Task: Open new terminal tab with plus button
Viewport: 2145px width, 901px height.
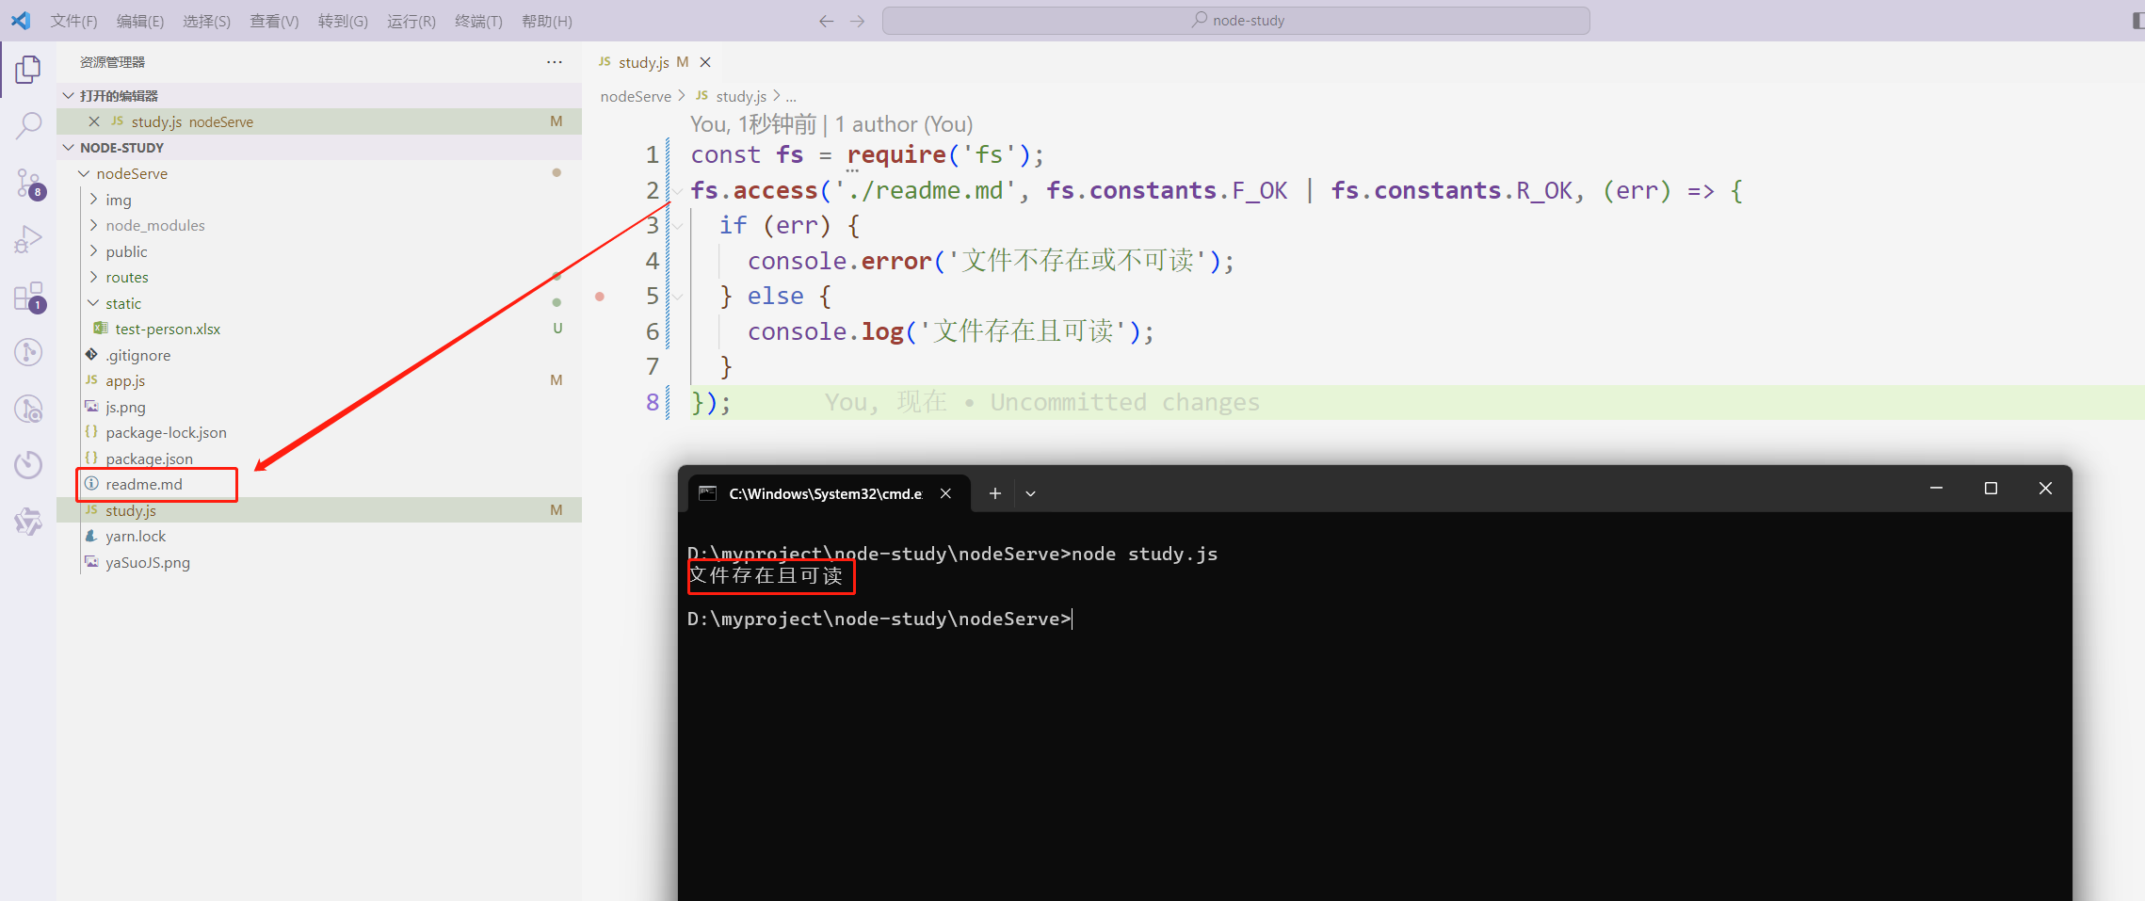Action: tap(994, 493)
